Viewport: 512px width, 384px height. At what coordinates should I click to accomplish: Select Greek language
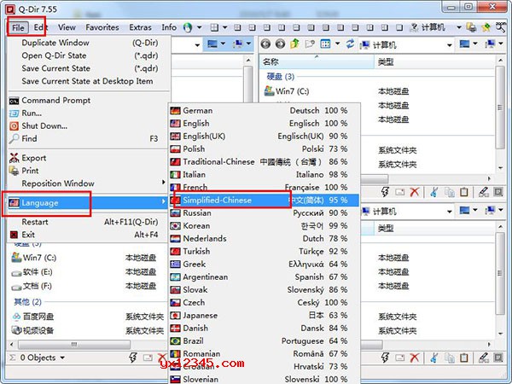[264, 265]
